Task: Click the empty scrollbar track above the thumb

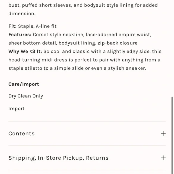Action: [x=172, y=48]
